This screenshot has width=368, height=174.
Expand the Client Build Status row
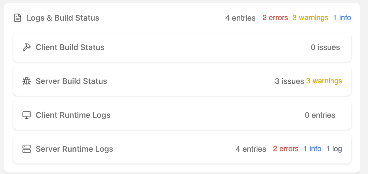point(70,47)
